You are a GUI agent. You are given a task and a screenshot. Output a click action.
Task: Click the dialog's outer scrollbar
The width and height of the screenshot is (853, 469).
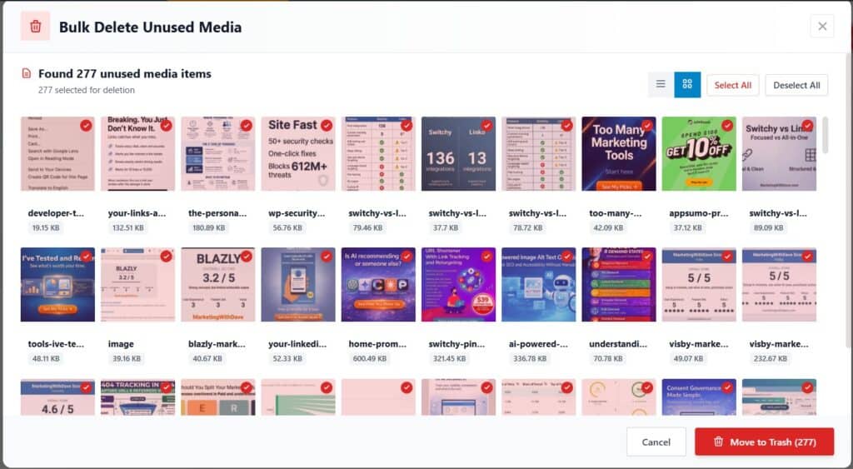pyautogui.click(x=849, y=200)
